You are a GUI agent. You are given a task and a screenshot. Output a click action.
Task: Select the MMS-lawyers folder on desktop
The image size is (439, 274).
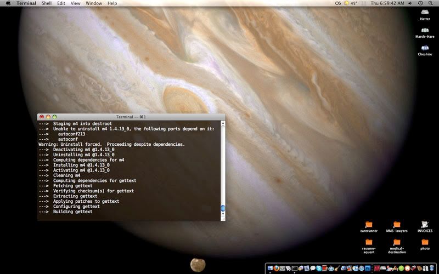(397, 227)
